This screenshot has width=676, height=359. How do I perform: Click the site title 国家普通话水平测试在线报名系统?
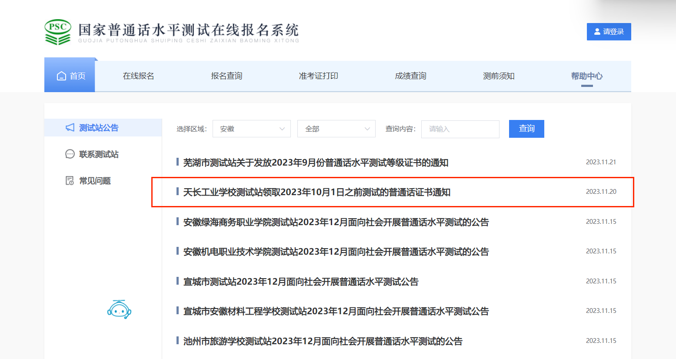tap(189, 30)
